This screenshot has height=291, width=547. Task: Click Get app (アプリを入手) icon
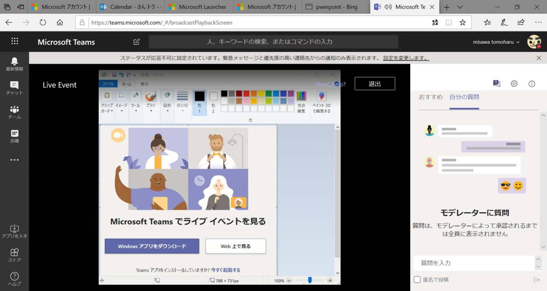coord(15,231)
